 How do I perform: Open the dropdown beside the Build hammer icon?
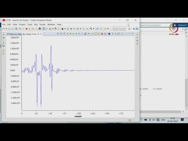click(x=94, y=29)
